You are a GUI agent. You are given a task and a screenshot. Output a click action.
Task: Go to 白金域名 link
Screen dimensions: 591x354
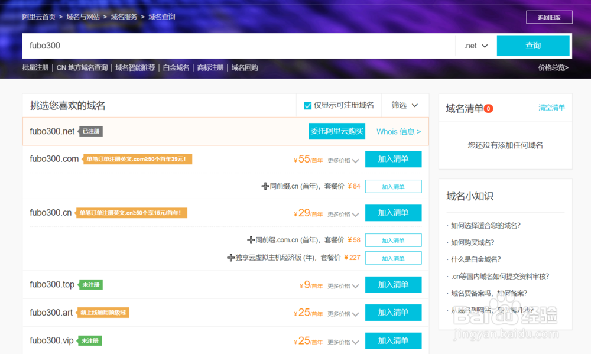176,67
